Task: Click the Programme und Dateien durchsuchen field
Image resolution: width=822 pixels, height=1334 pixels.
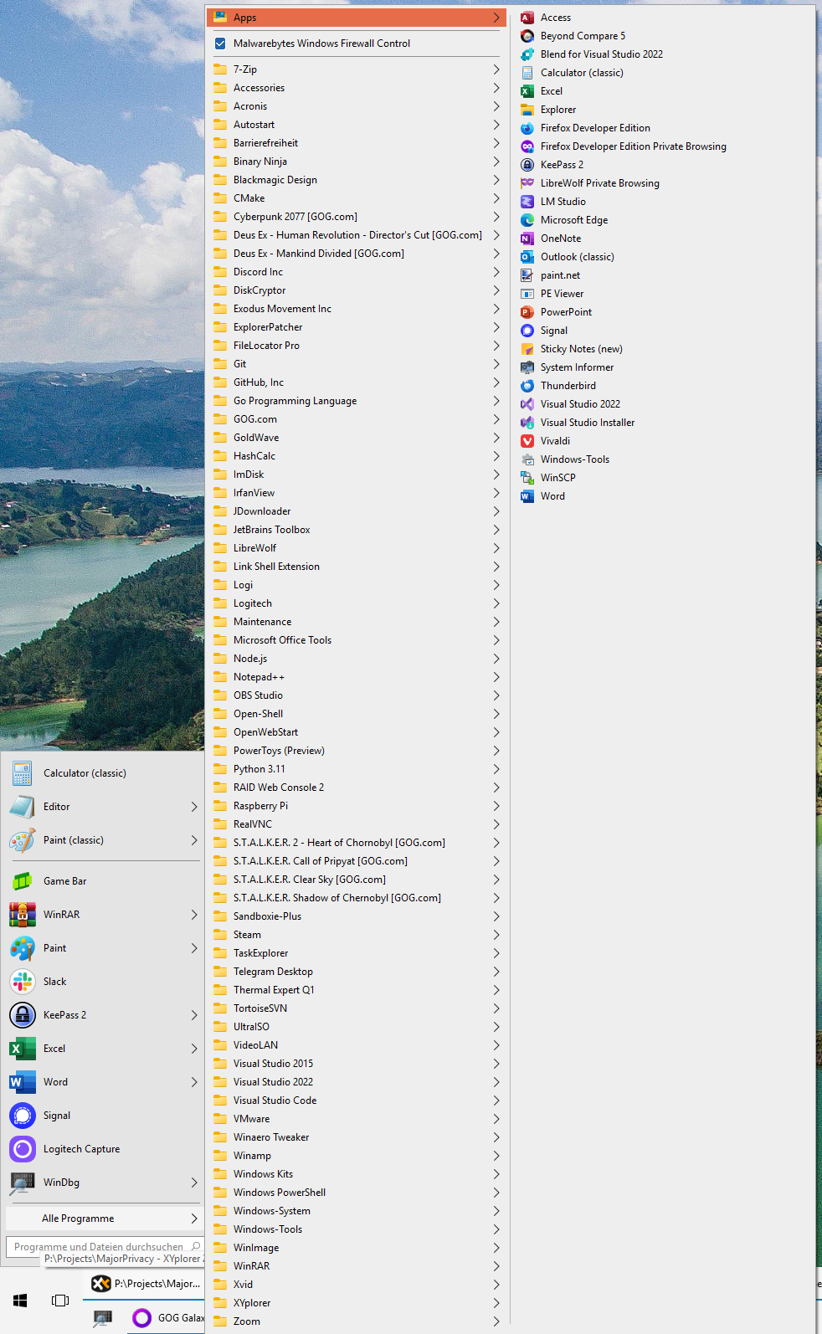Action: [x=105, y=1247]
